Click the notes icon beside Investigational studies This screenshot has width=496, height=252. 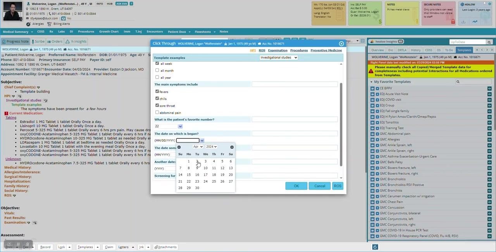[45, 100]
